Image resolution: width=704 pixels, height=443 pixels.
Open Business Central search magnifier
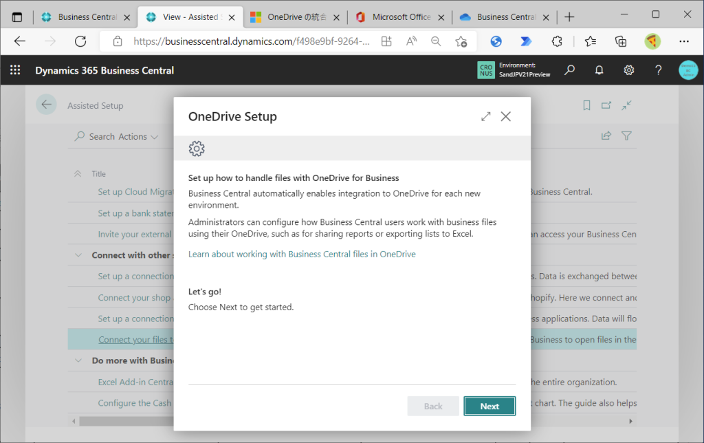(x=570, y=70)
